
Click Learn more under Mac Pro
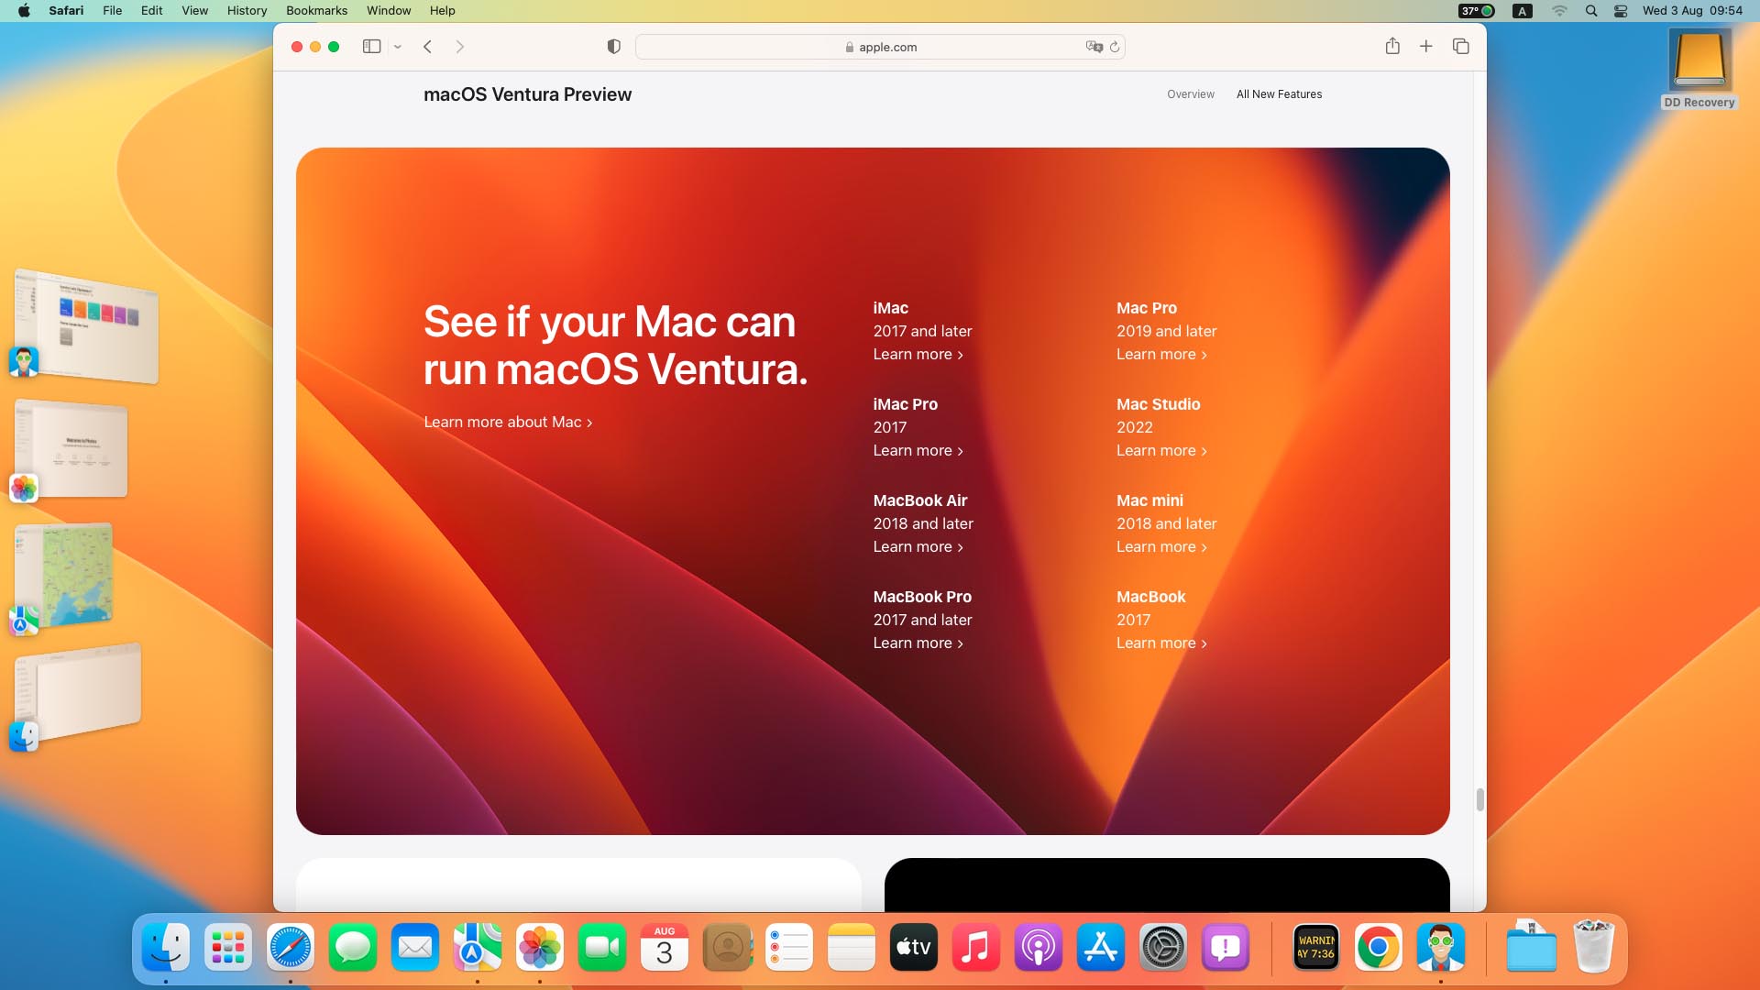1161,354
